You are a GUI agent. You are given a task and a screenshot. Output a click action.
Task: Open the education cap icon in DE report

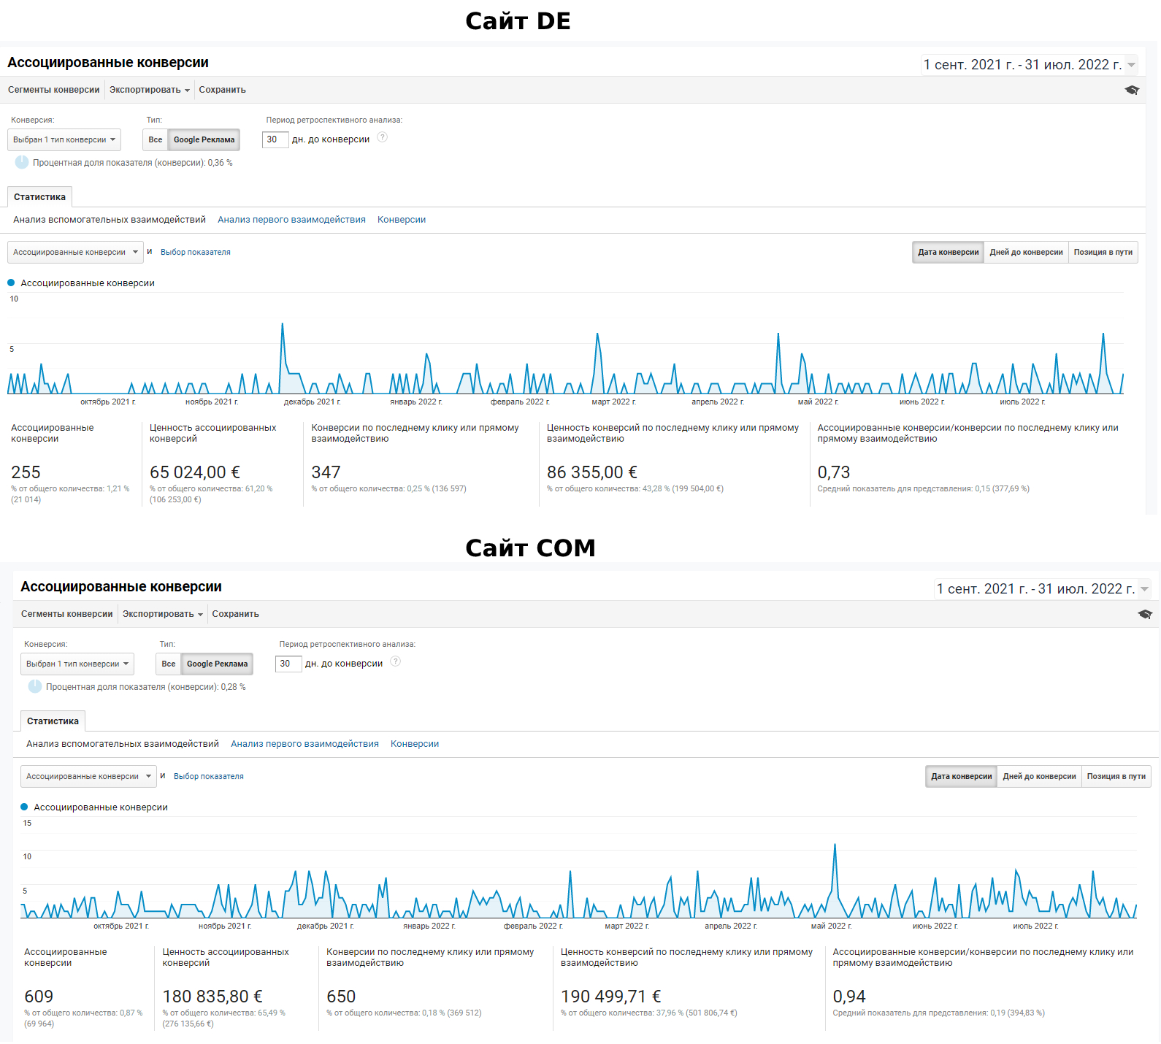[1132, 90]
